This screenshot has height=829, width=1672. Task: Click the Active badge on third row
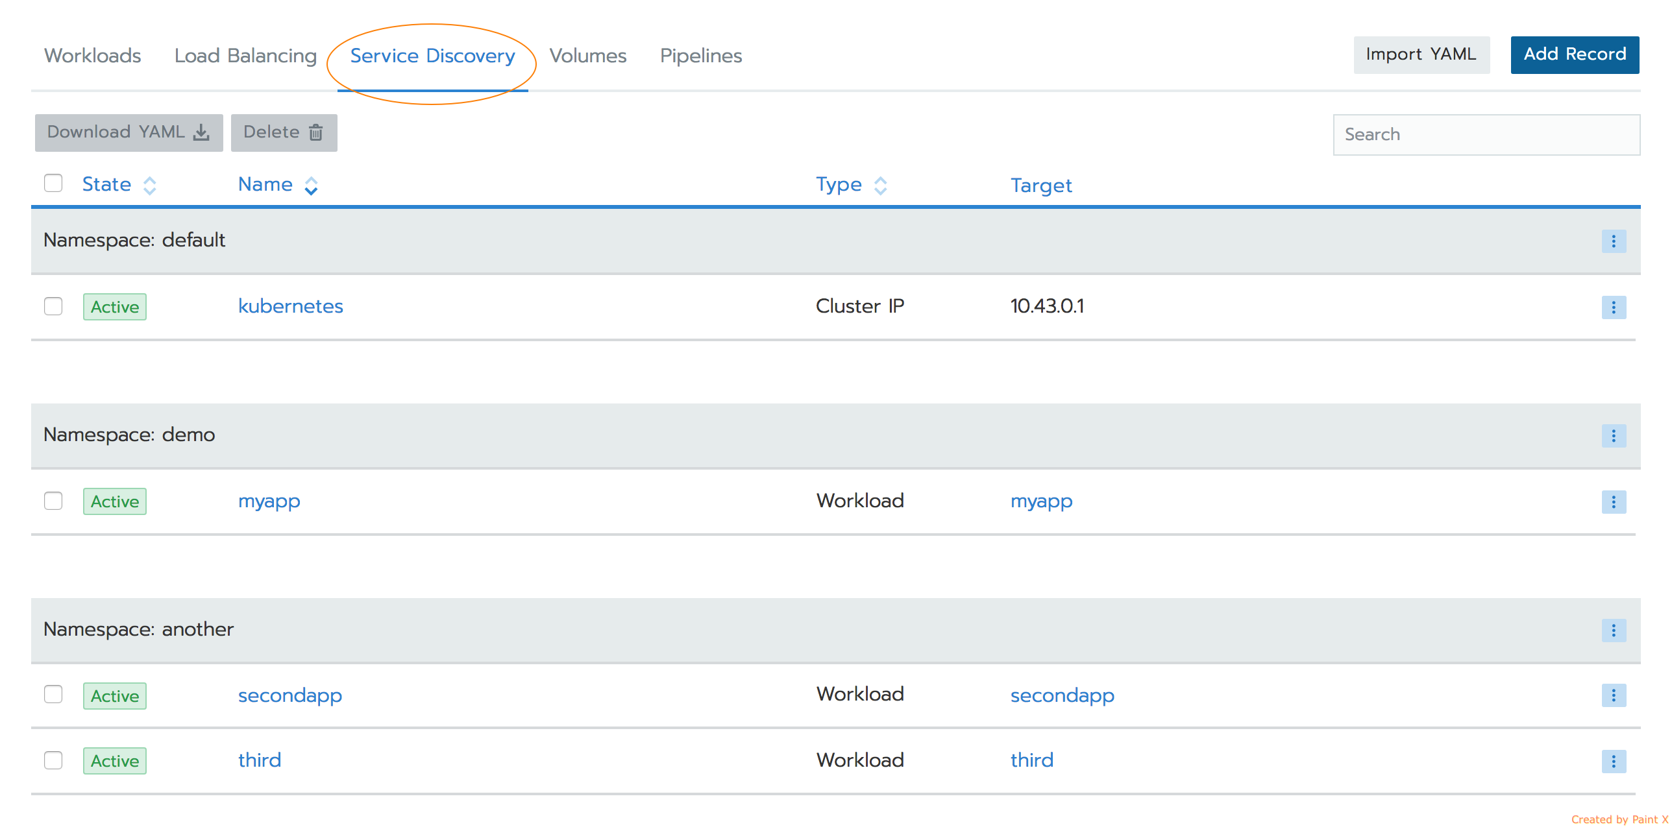point(115,761)
